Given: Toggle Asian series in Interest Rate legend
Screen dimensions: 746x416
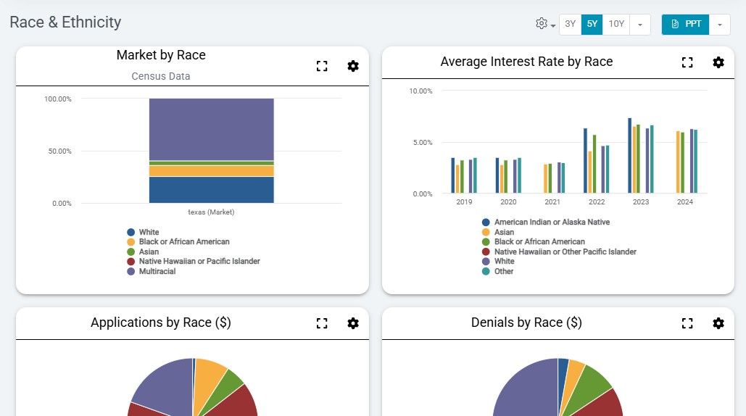Looking at the screenshot, I should [504, 233].
